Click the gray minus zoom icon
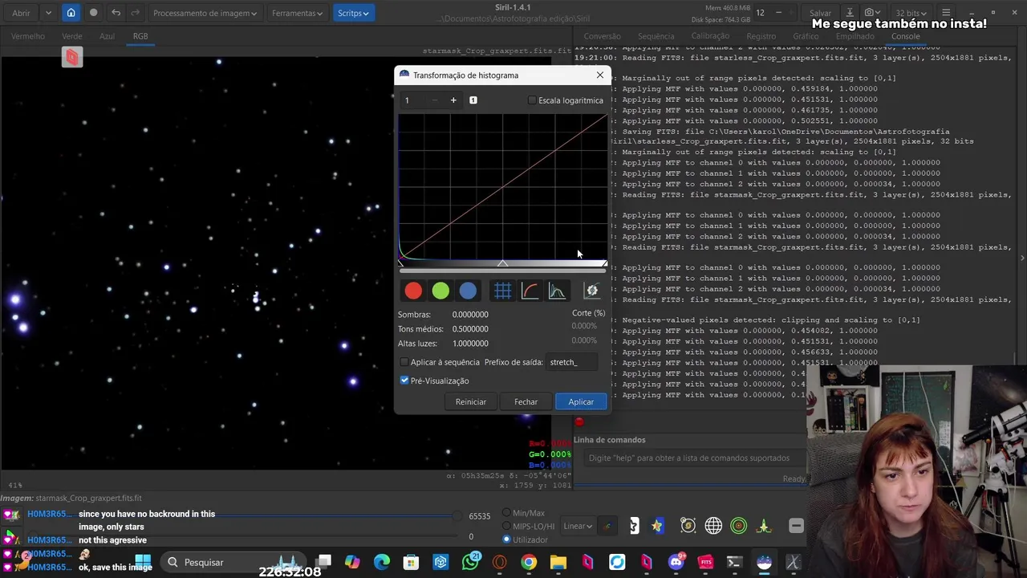 coord(796,526)
